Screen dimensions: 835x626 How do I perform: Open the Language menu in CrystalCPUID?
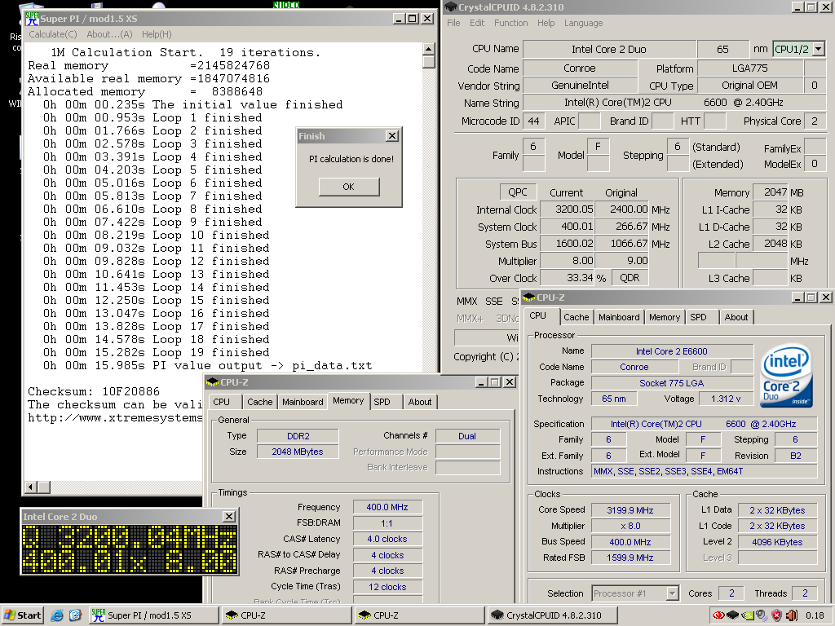583,23
